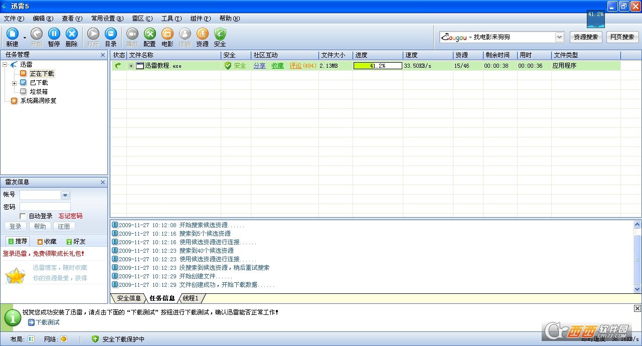Screen dimensions: 642x346
Task: Open the 帮助(H) menu
Action: click(x=230, y=19)
